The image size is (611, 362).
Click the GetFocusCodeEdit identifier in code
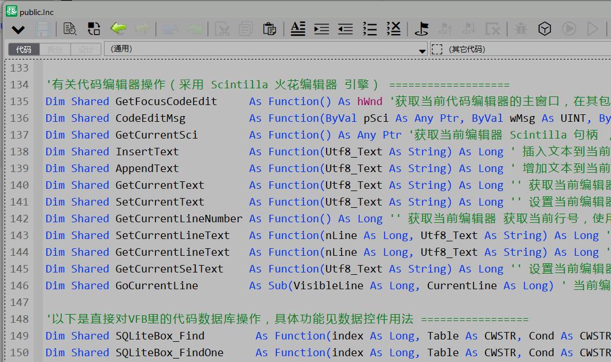166,102
